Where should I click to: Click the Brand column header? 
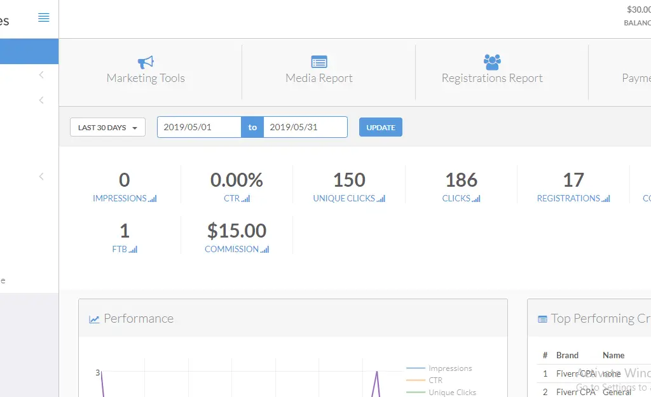[x=567, y=355]
